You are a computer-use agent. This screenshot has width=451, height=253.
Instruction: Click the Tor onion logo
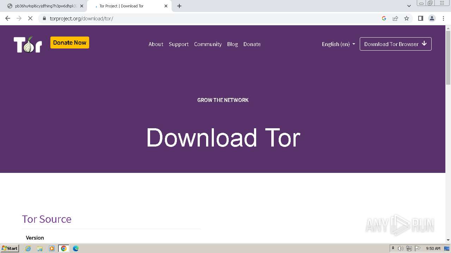(28, 44)
